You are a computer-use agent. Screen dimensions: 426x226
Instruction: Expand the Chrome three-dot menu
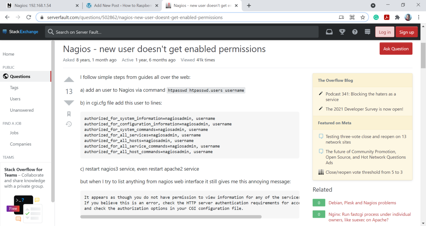[x=419, y=17]
